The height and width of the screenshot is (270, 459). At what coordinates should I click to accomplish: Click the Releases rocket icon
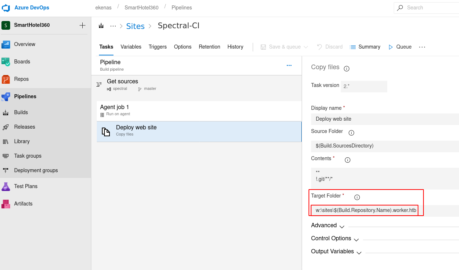(6, 127)
